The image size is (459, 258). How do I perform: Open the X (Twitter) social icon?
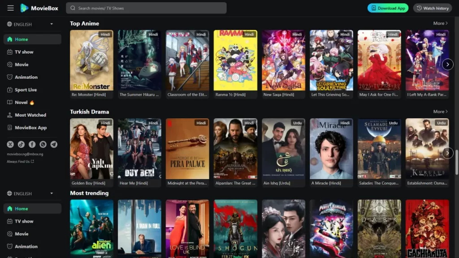pos(10,144)
